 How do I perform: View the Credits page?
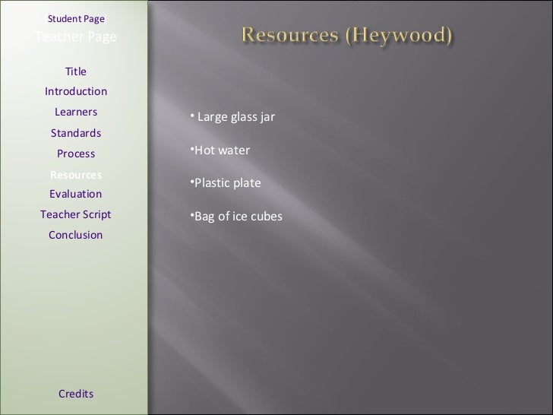click(x=76, y=394)
